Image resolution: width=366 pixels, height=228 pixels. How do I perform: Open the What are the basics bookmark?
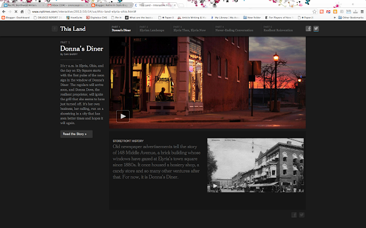[140, 18]
